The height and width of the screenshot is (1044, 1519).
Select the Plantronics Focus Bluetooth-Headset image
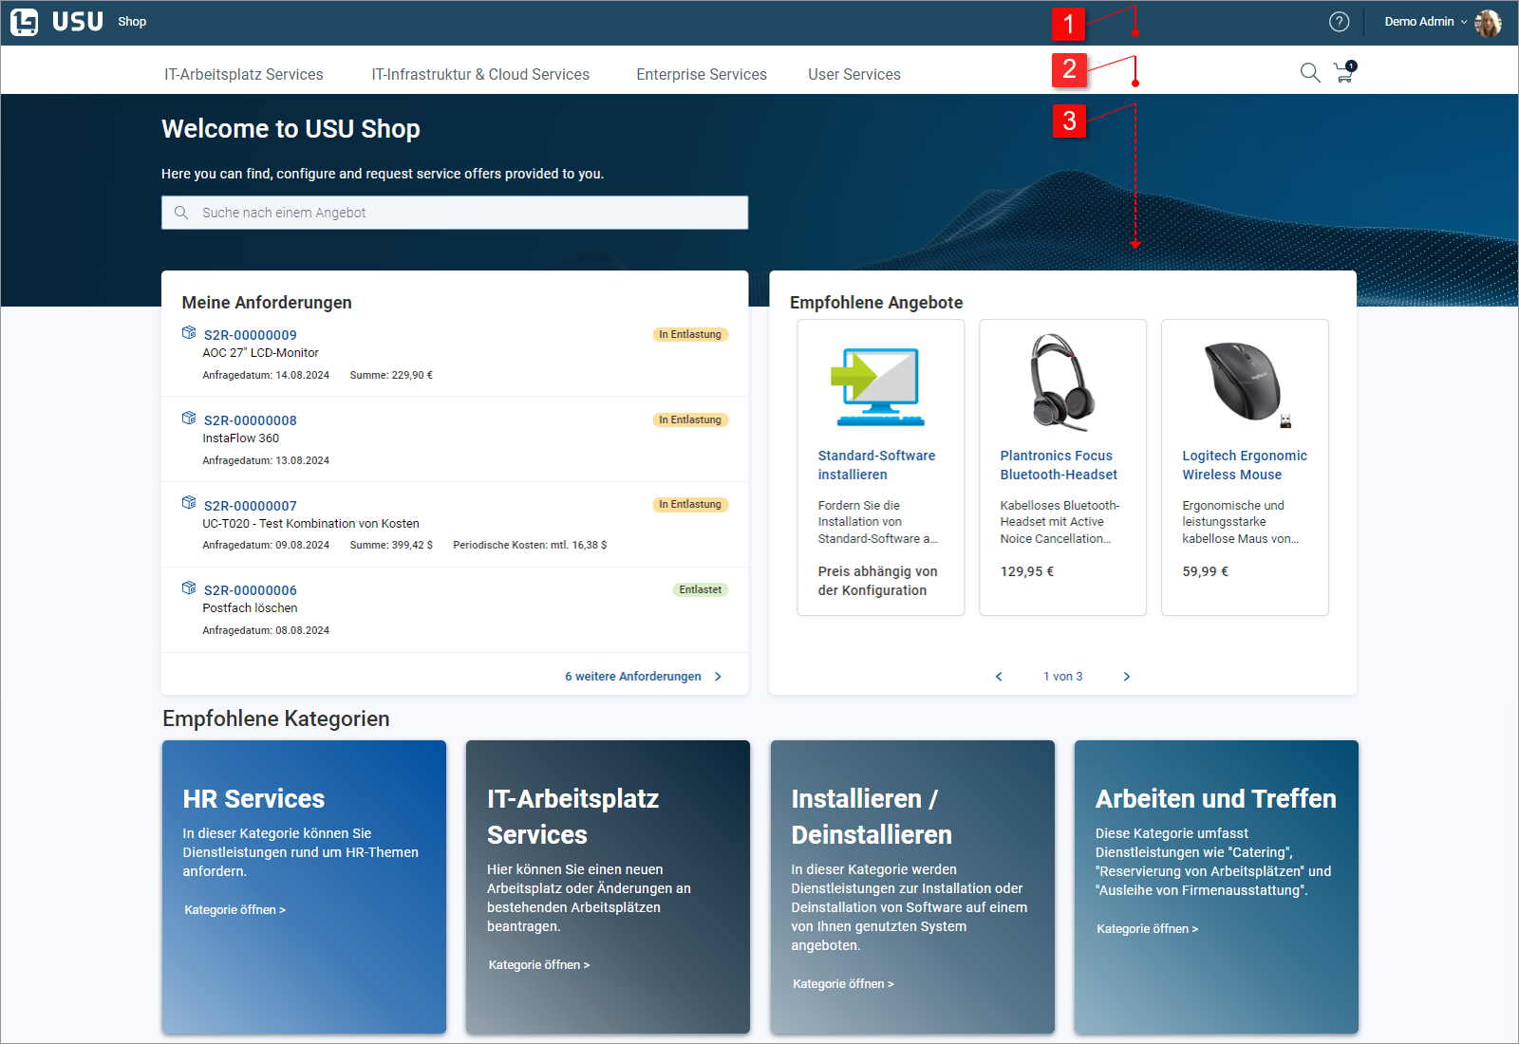click(x=1062, y=383)
